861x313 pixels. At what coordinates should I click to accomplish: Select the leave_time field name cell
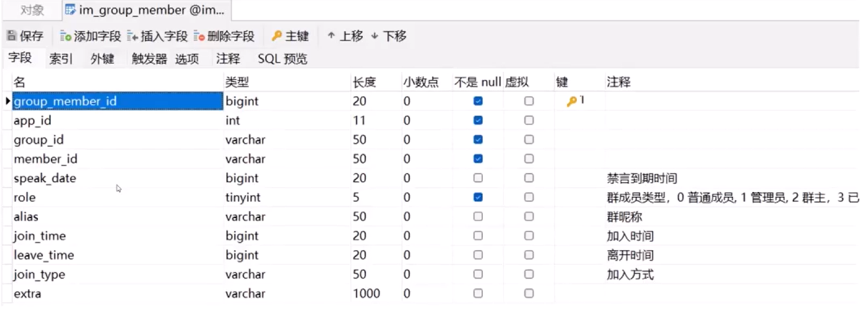click(117, 255)
